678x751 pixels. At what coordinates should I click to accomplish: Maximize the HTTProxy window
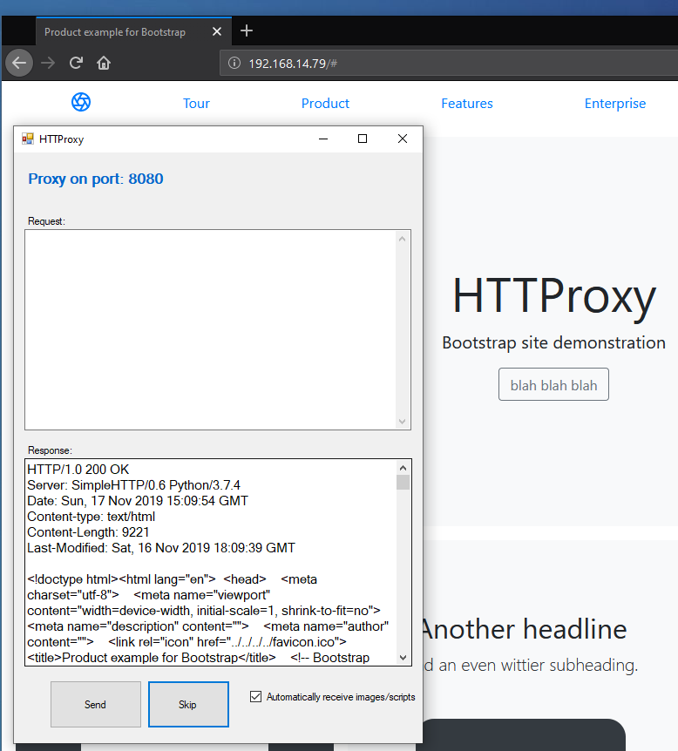(x=363, y=139)
